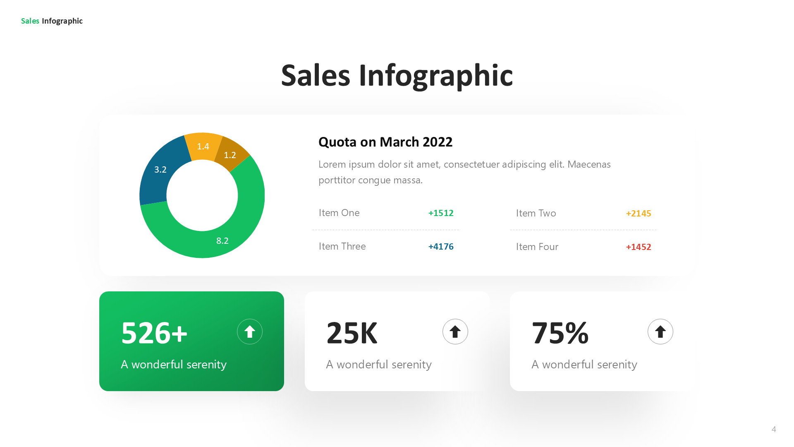Click the up arrow icon on the green 526+ card
The image size is (794, 447).
pos(250,332)
